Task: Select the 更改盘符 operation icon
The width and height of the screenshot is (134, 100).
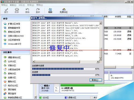Action: (5, 94)
